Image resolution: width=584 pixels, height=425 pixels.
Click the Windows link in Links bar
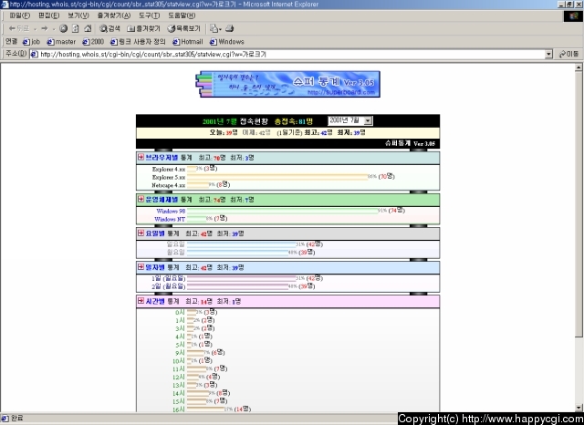pos(227,42)
